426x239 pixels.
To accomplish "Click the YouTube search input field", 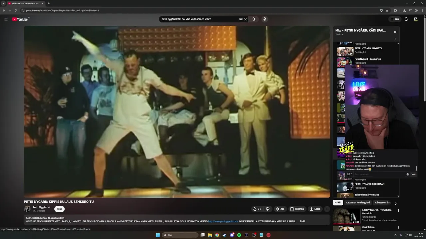I will (x=200, y=19).
